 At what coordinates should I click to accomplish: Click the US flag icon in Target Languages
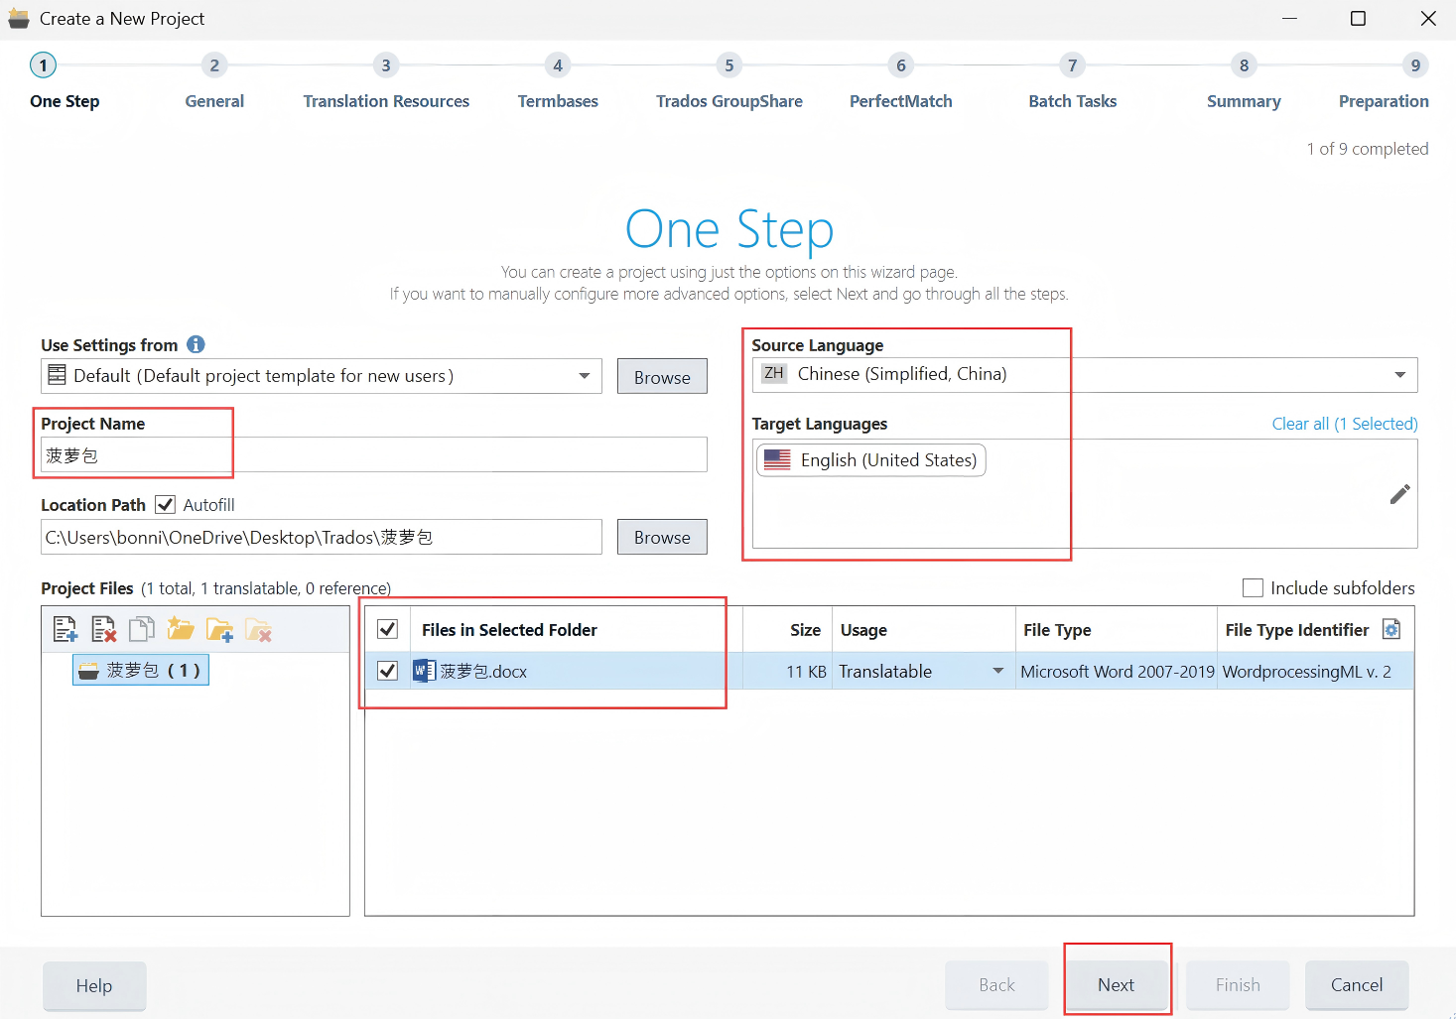point(777,460)
